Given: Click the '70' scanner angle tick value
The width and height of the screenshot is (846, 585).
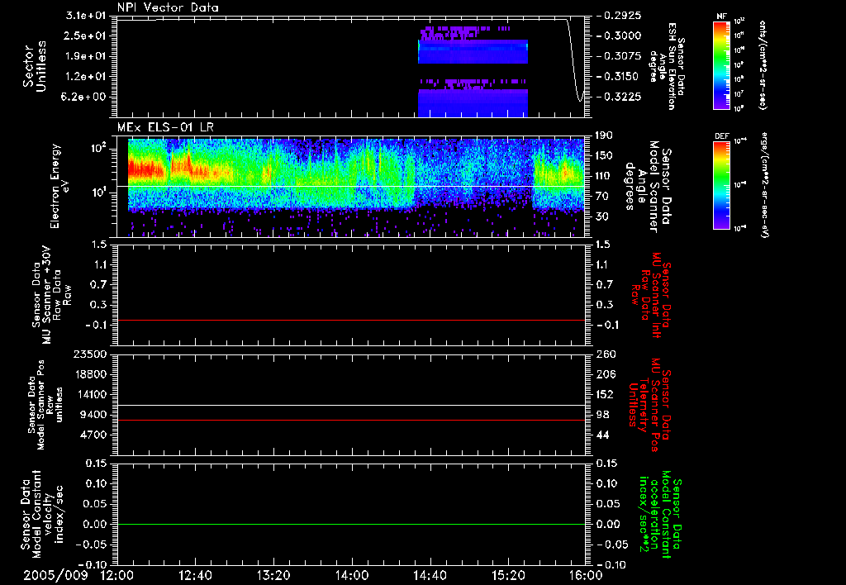Looking at the screenshot, I should (x=601, y=197).
